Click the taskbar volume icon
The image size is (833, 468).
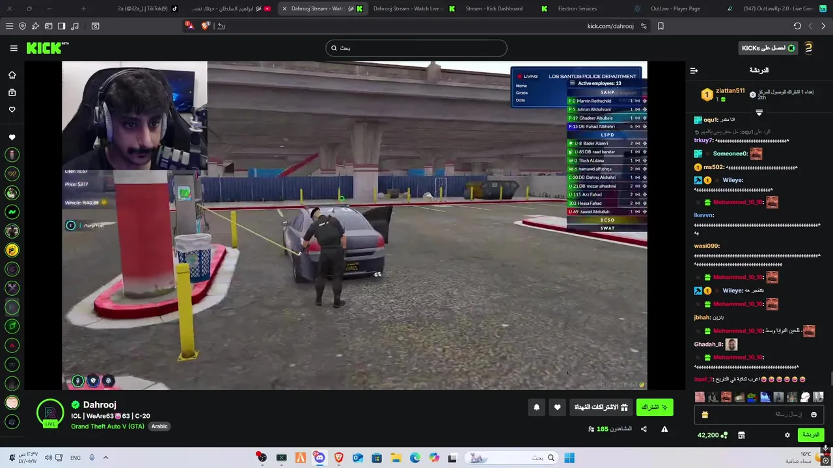pyautogui.click(x=49, y=458)
